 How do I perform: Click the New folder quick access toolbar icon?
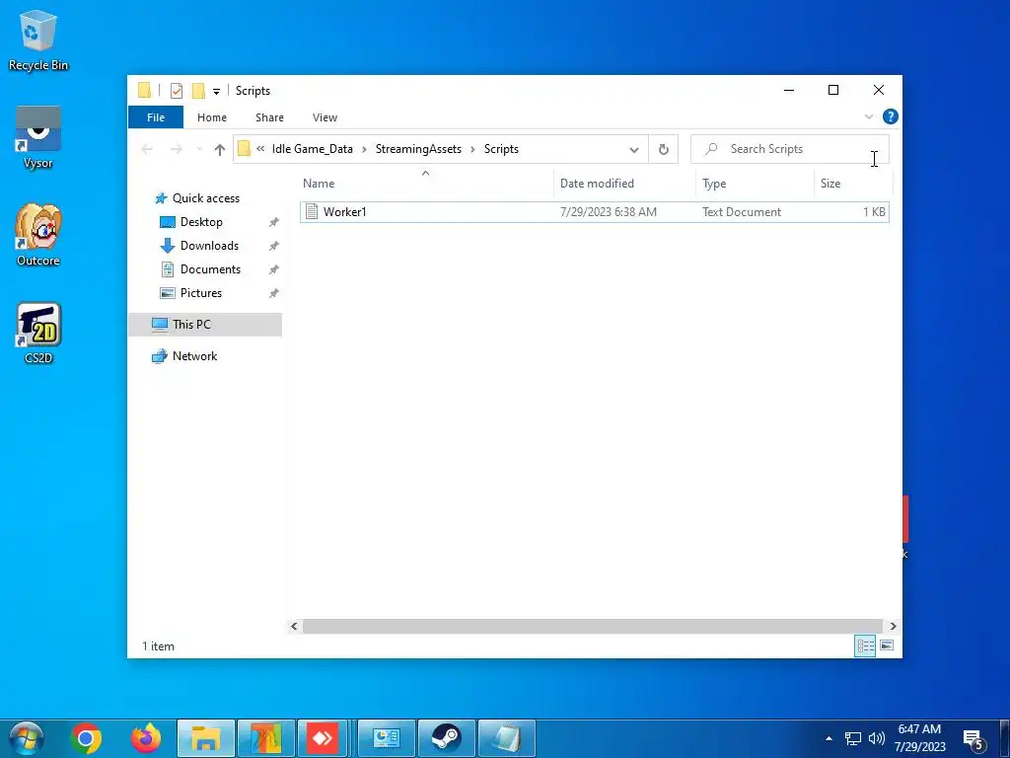(x=198, y=91)
